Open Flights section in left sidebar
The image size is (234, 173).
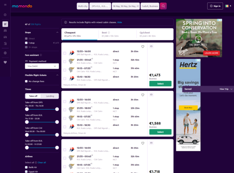[x=5, y=24]
